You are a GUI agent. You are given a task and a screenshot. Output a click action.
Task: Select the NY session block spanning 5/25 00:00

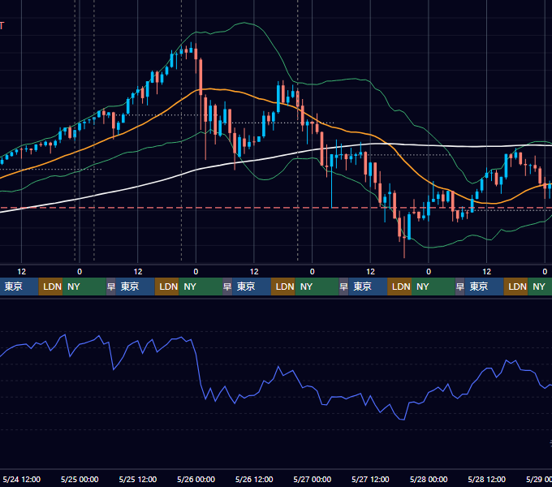(x=84, y=287)
